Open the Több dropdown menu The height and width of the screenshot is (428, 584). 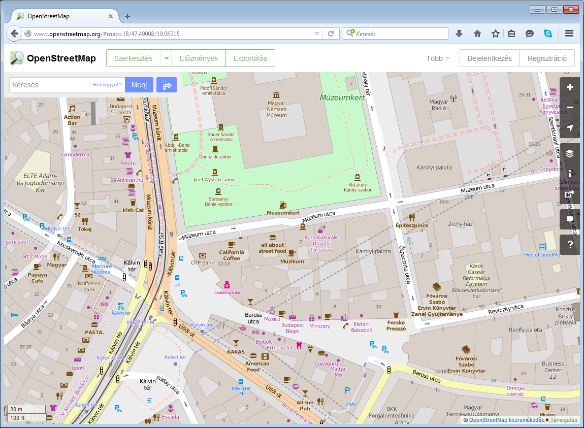pos(438,58)
